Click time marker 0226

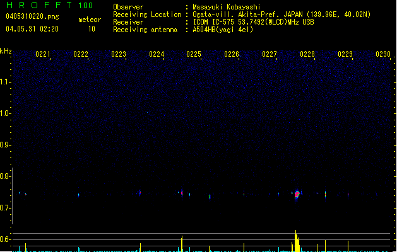[232, 54]
